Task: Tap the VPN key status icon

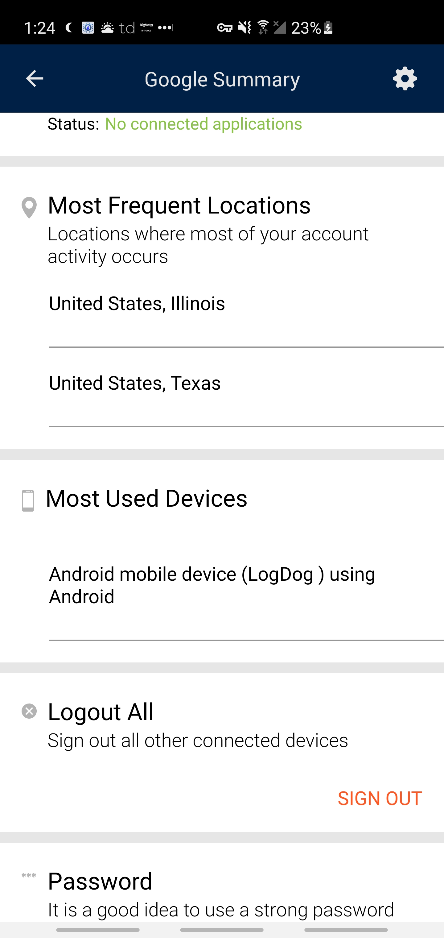Action: click(224, 28)
